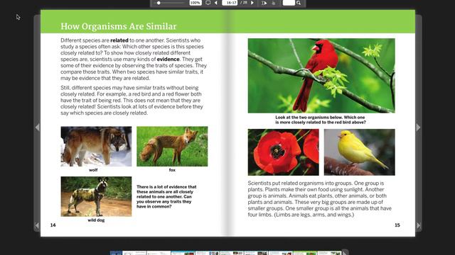Click the magnifier search icon

point(299,3)
